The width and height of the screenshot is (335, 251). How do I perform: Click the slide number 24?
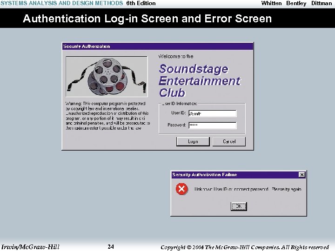pyautogui.click(x=111, y=247)
